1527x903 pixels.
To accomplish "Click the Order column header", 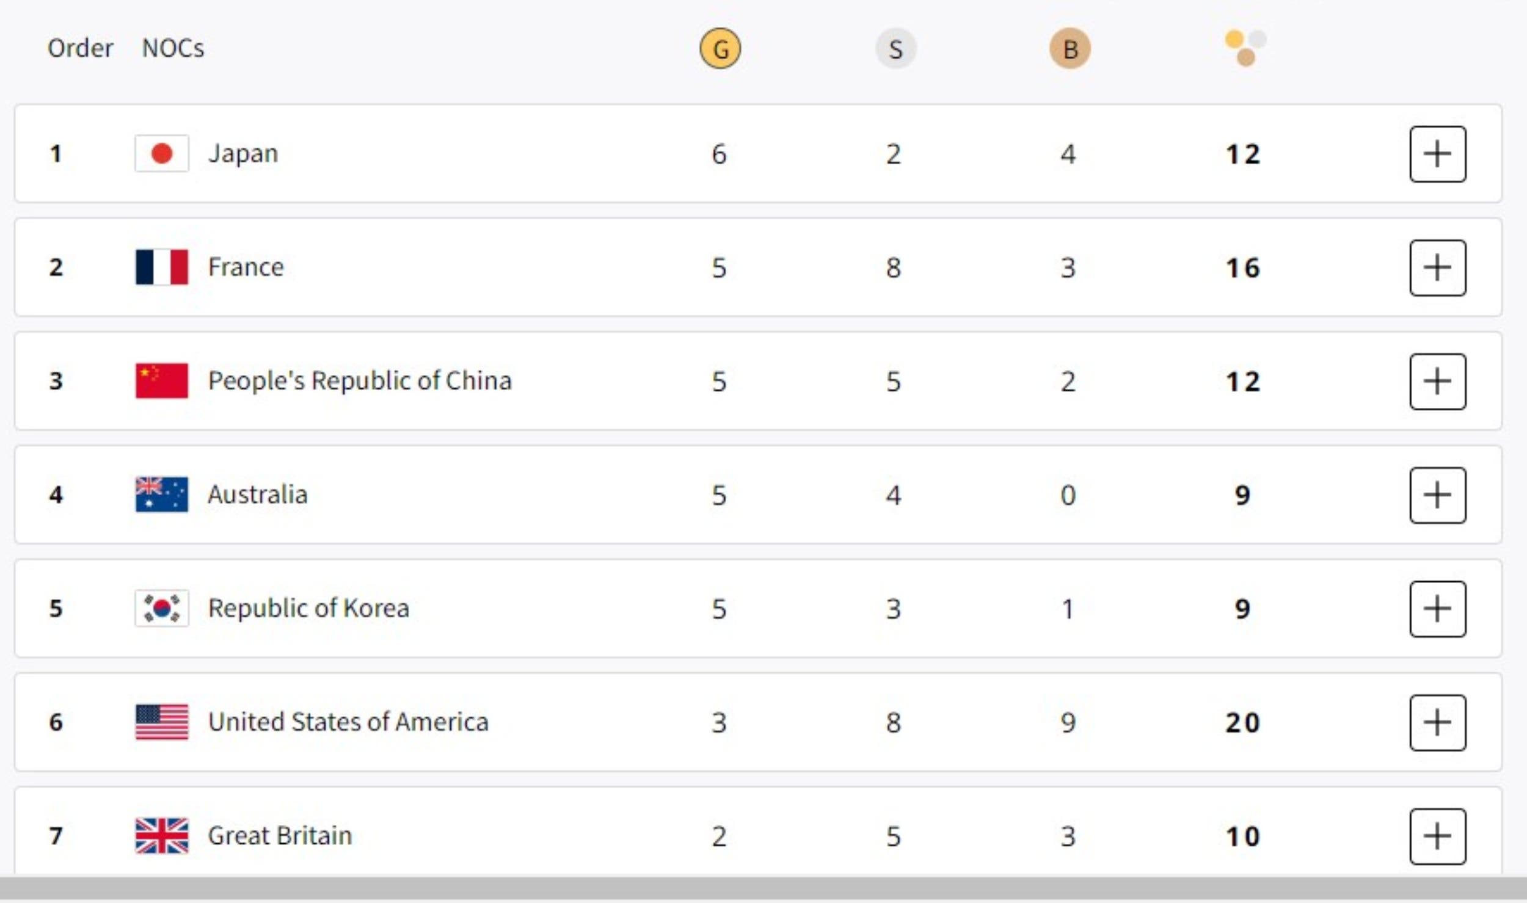I will (x=80, y=48).
